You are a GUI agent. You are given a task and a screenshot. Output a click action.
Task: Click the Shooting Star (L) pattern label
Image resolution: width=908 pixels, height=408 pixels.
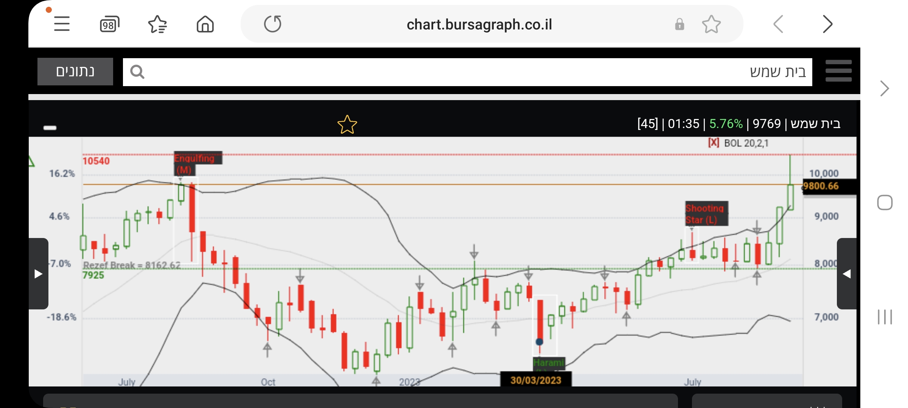coord(706,213)
